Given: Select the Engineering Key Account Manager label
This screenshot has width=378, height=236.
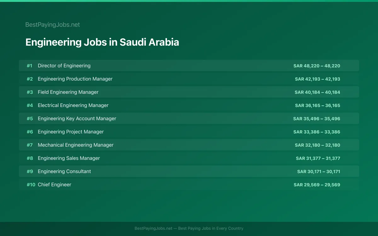Looking at the screenshot, I should coord(77,119).
